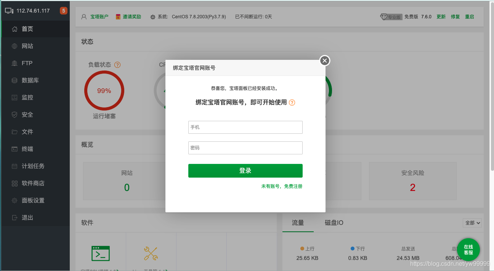Viewport: 494px width, 271px height.
Task: Click the 网站 overview card showing 0
Action: (x=127, y=181)
